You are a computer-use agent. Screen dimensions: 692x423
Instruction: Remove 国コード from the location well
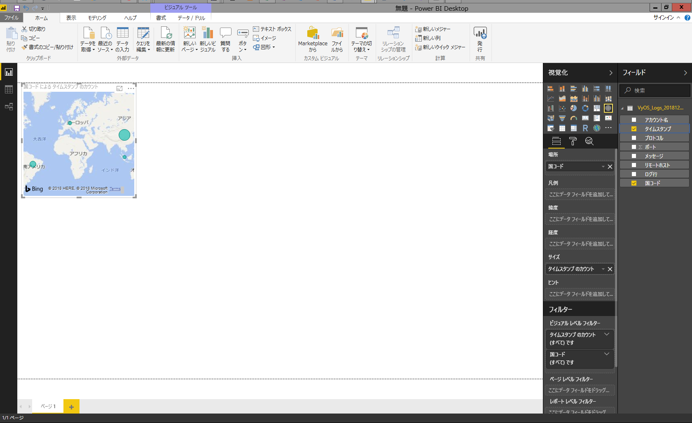pyautogui.click(x=610, y=167)
